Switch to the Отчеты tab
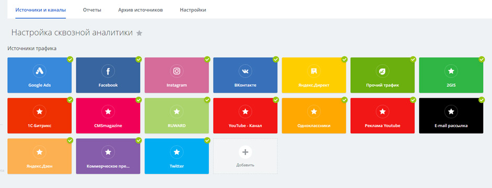Image resolution: width=492 pixels, height=188 pixels. coord(92,10)
